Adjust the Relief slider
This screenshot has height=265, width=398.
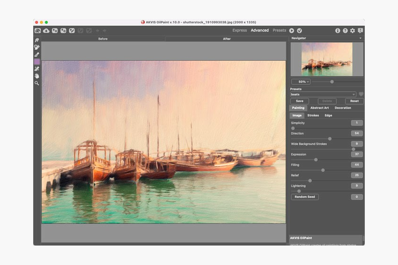[x=310, y=181]
